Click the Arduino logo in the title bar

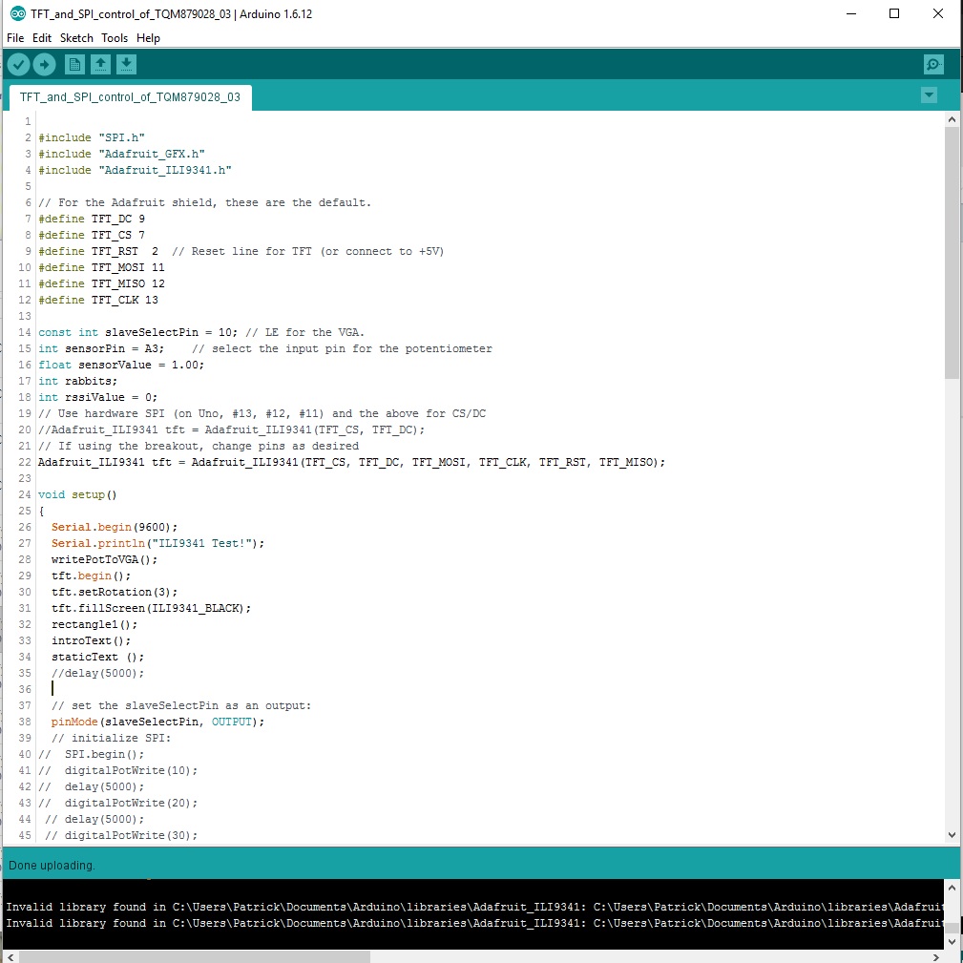click(16, 13)
